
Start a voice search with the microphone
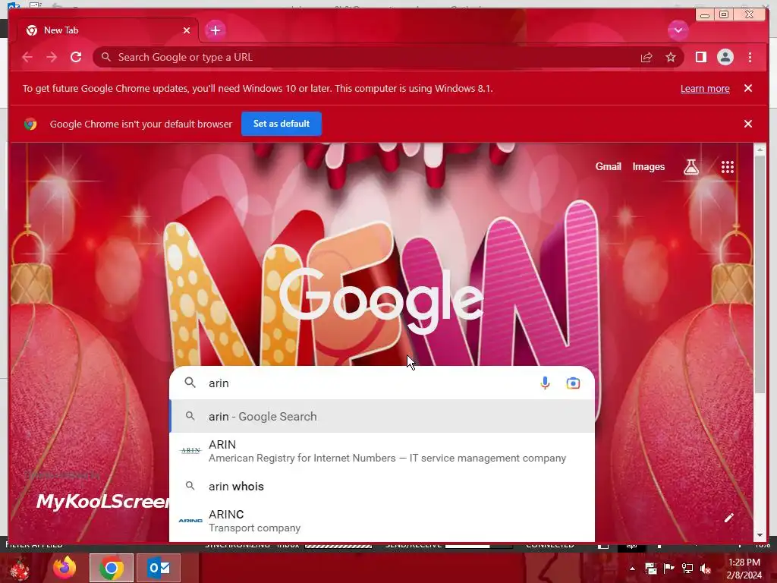click(x=545, y=383)
